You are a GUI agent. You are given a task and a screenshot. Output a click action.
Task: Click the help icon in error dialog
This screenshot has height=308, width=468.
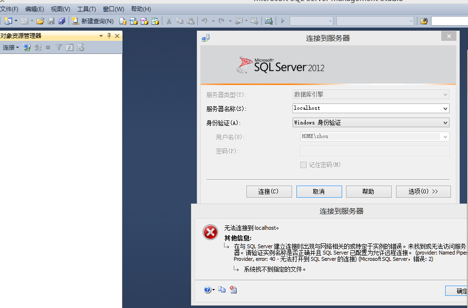pos(208,290)
